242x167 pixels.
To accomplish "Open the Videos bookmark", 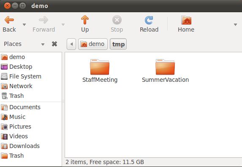I will (x=31, y=137).
